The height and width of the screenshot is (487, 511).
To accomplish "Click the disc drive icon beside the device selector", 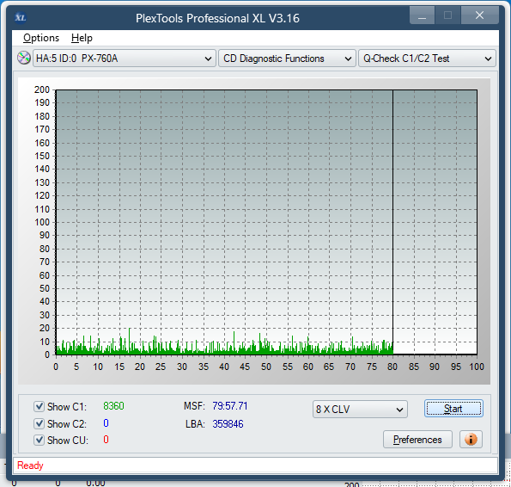I will (24, 59).
